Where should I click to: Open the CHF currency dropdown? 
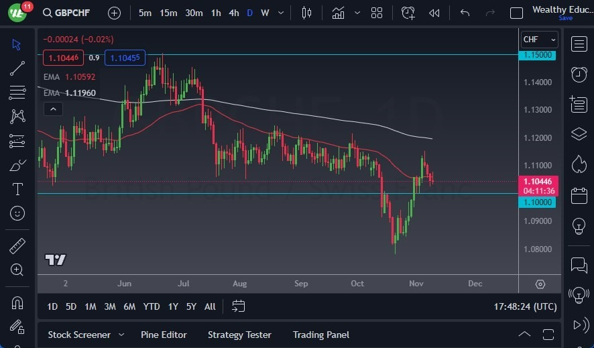[x=540, y=40]
